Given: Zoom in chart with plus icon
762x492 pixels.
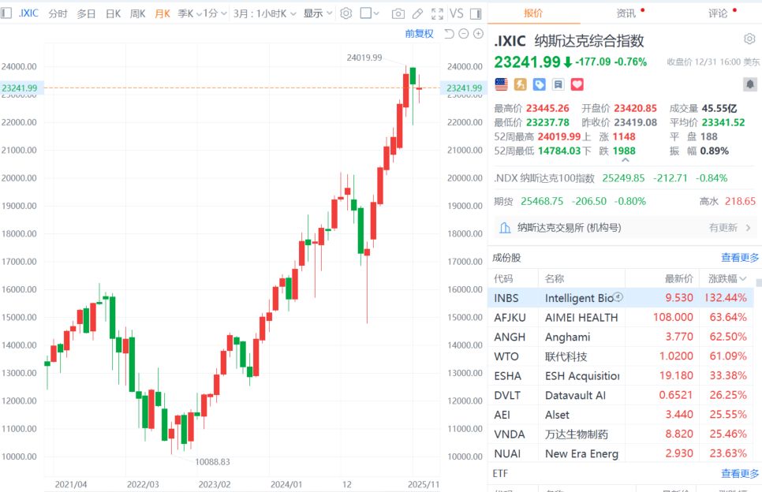Looking at the screenshot, I should click(479, 33).
